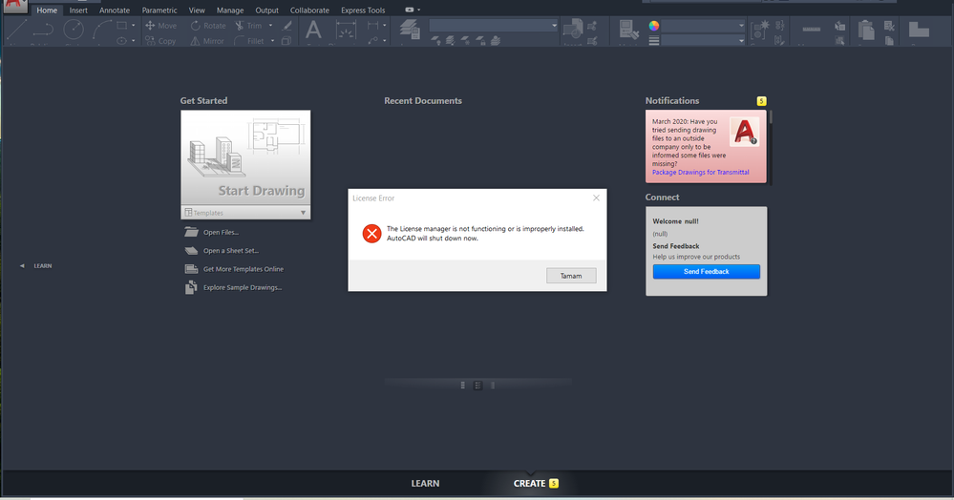954x500 pixels.
Task: Click the Paste clipboard icon
Action: click(x=866, y=31)
